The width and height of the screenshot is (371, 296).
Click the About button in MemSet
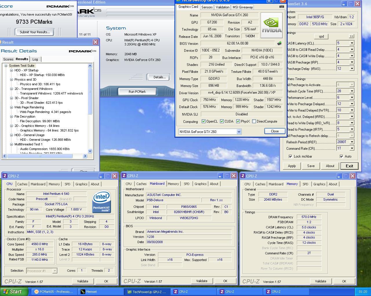point(330,166)
